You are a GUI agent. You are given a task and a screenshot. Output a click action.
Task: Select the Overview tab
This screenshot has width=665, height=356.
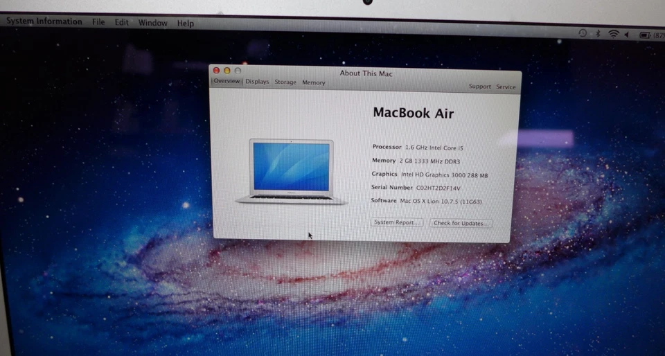227,81
